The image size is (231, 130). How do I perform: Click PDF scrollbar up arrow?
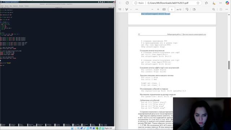[x=229, y=14]
